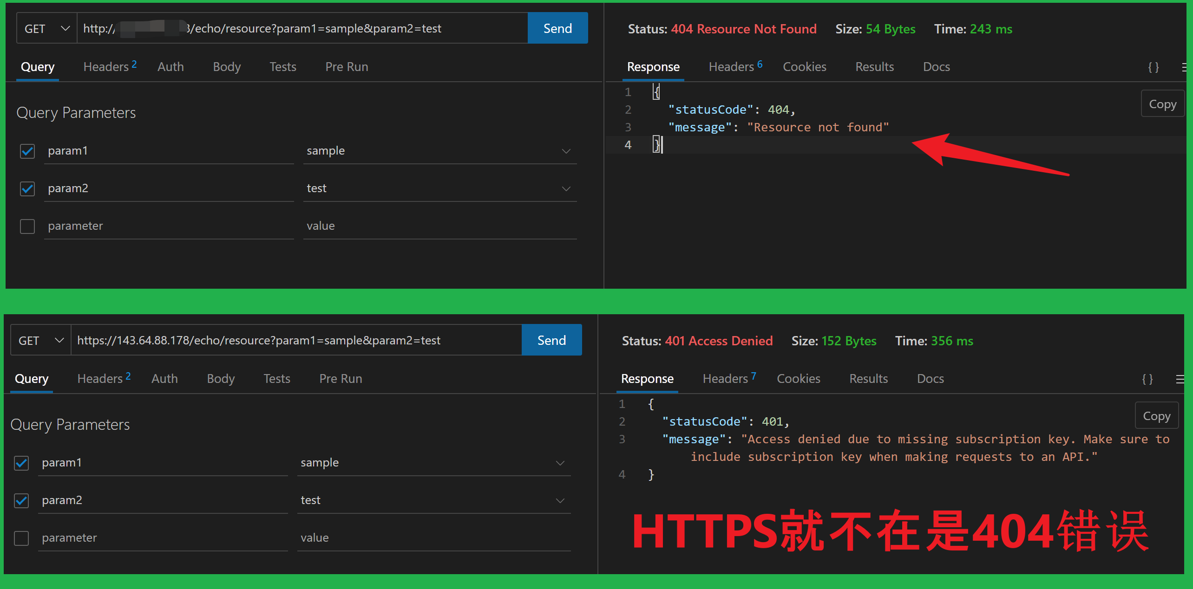The image size is (1193, 589).
Task: Open the GET method dropdown in top request
Action: [x=46, y=29]
